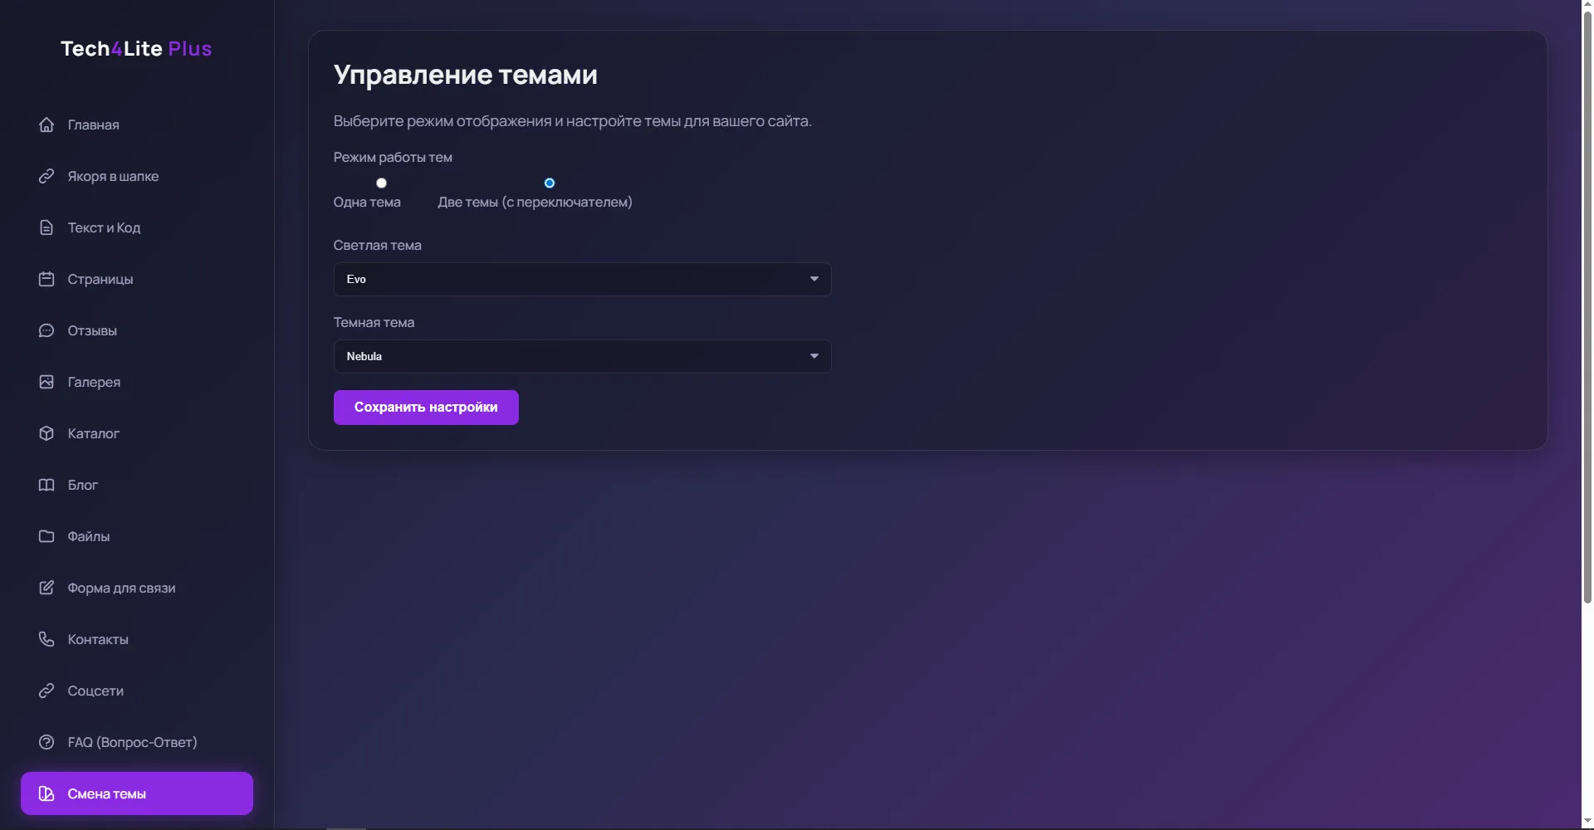
Task: Click the chat bubble icon for Отзывы
Action: point(46,330)
